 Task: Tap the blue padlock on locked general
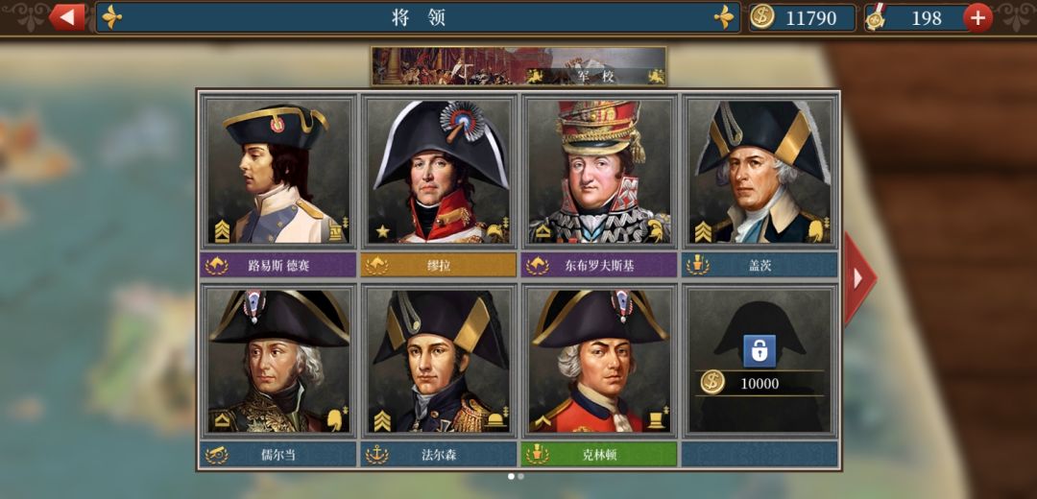(760, 351)
